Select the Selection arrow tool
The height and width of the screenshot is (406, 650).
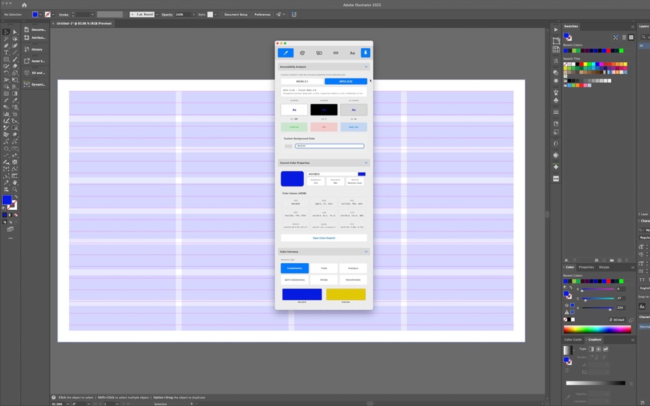click(6, 32)
